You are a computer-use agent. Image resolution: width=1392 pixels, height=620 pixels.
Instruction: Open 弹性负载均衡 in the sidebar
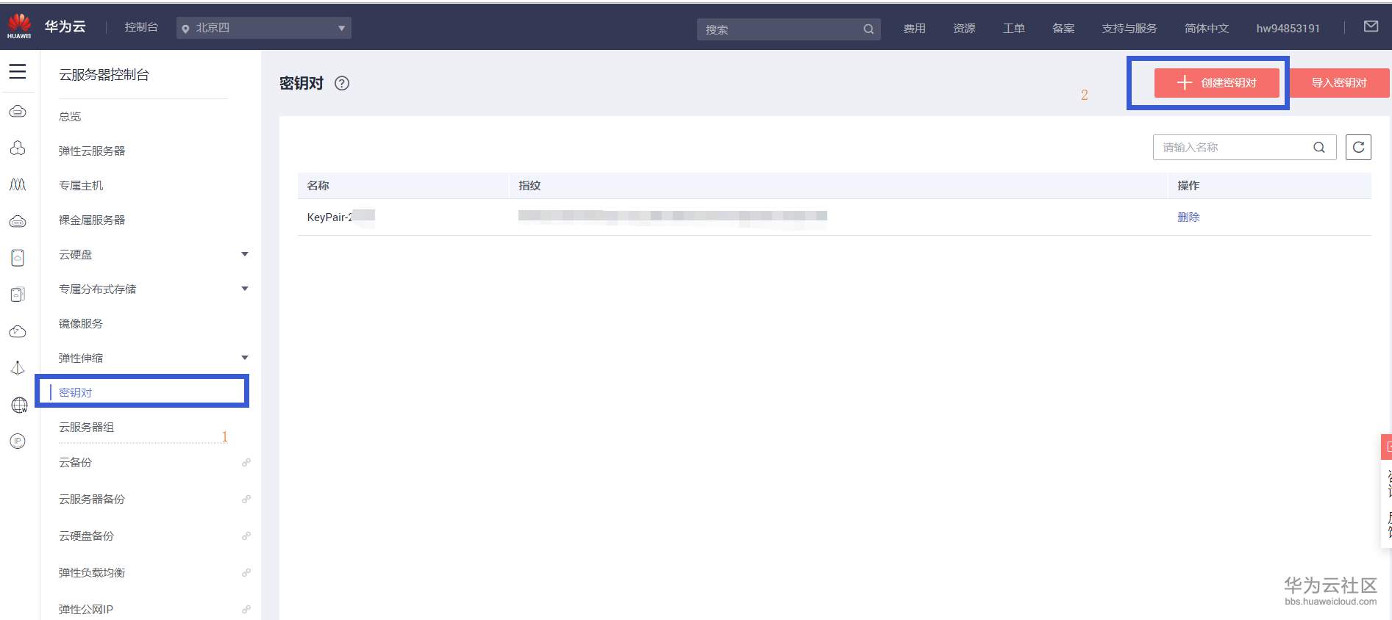(92, 572)
